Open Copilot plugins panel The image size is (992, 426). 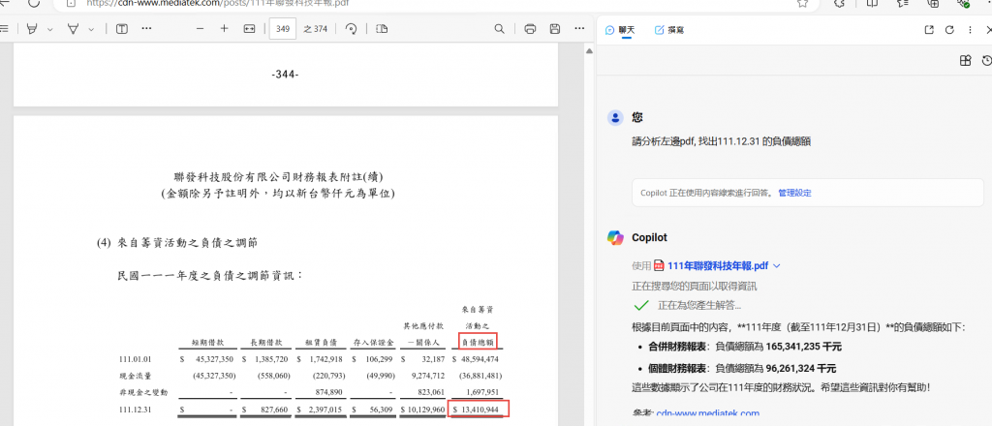965,61
